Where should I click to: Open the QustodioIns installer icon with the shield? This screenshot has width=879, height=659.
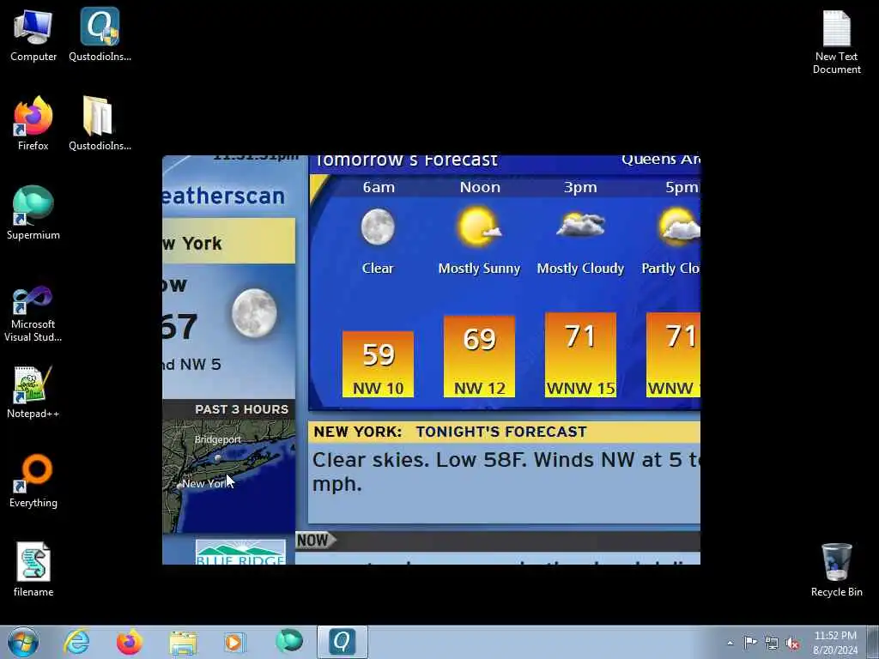tap(100, 34)
